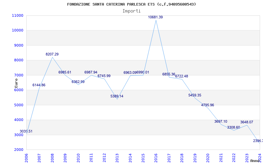This screenshot has width=263, height=164.
Task: Click the Euro y-axis label
Action: pyautogui.click(x=16, y=83)
